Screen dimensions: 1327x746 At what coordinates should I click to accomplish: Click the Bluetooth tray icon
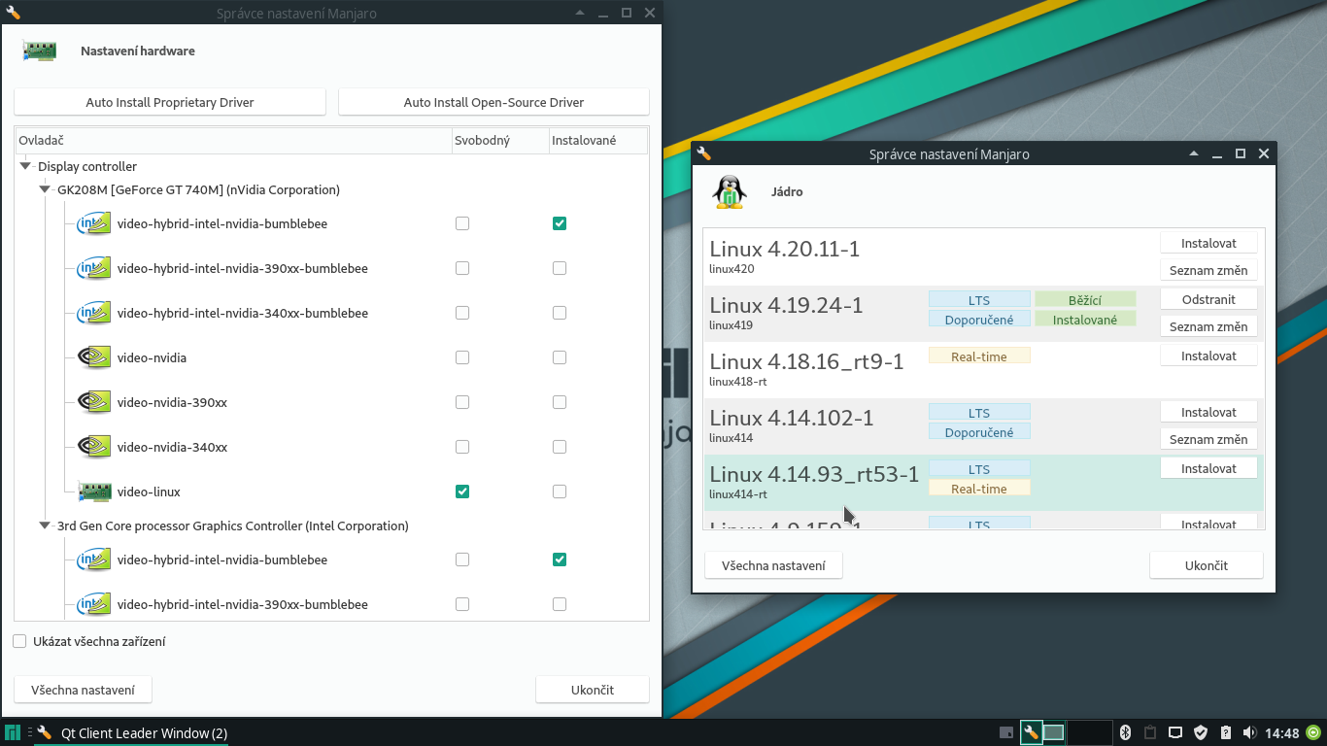pos(1126,732)
